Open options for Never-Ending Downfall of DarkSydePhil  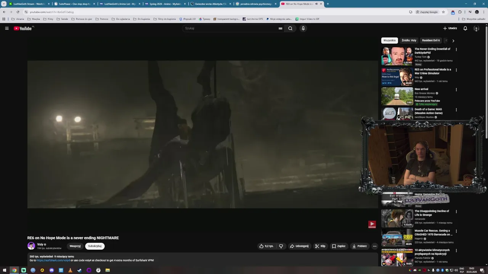456,49
